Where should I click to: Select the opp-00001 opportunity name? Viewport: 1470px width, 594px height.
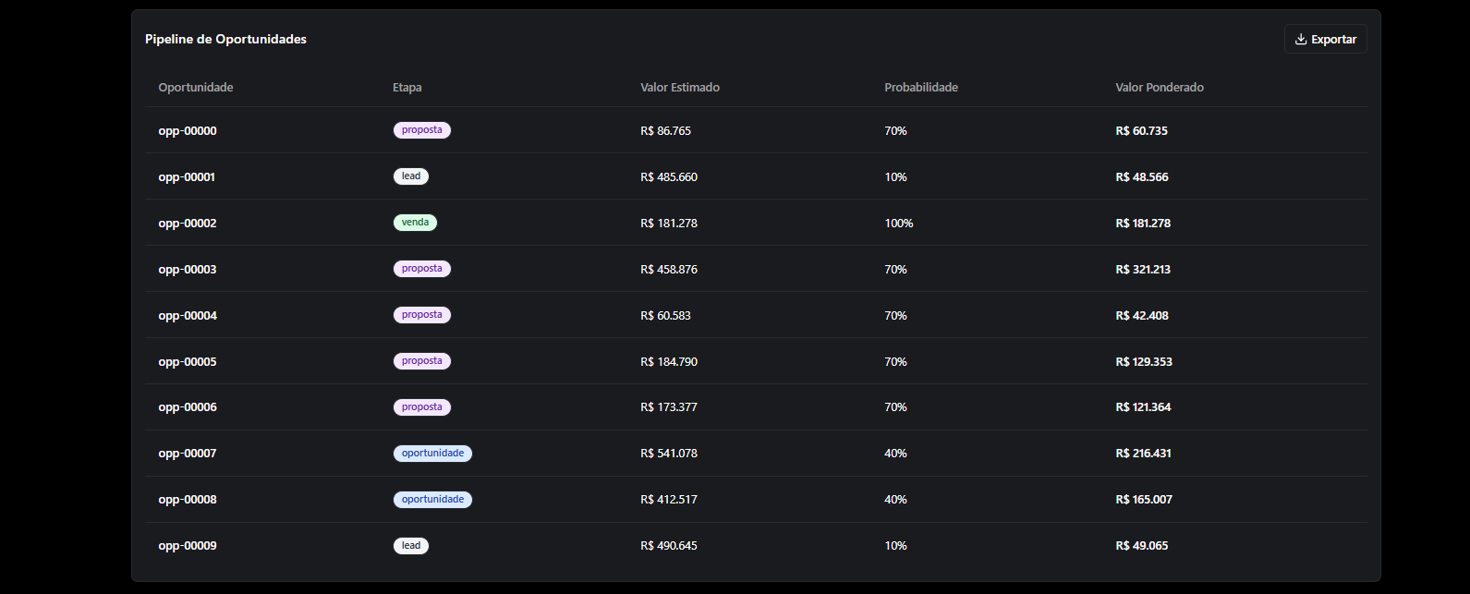tap(187, 177)
